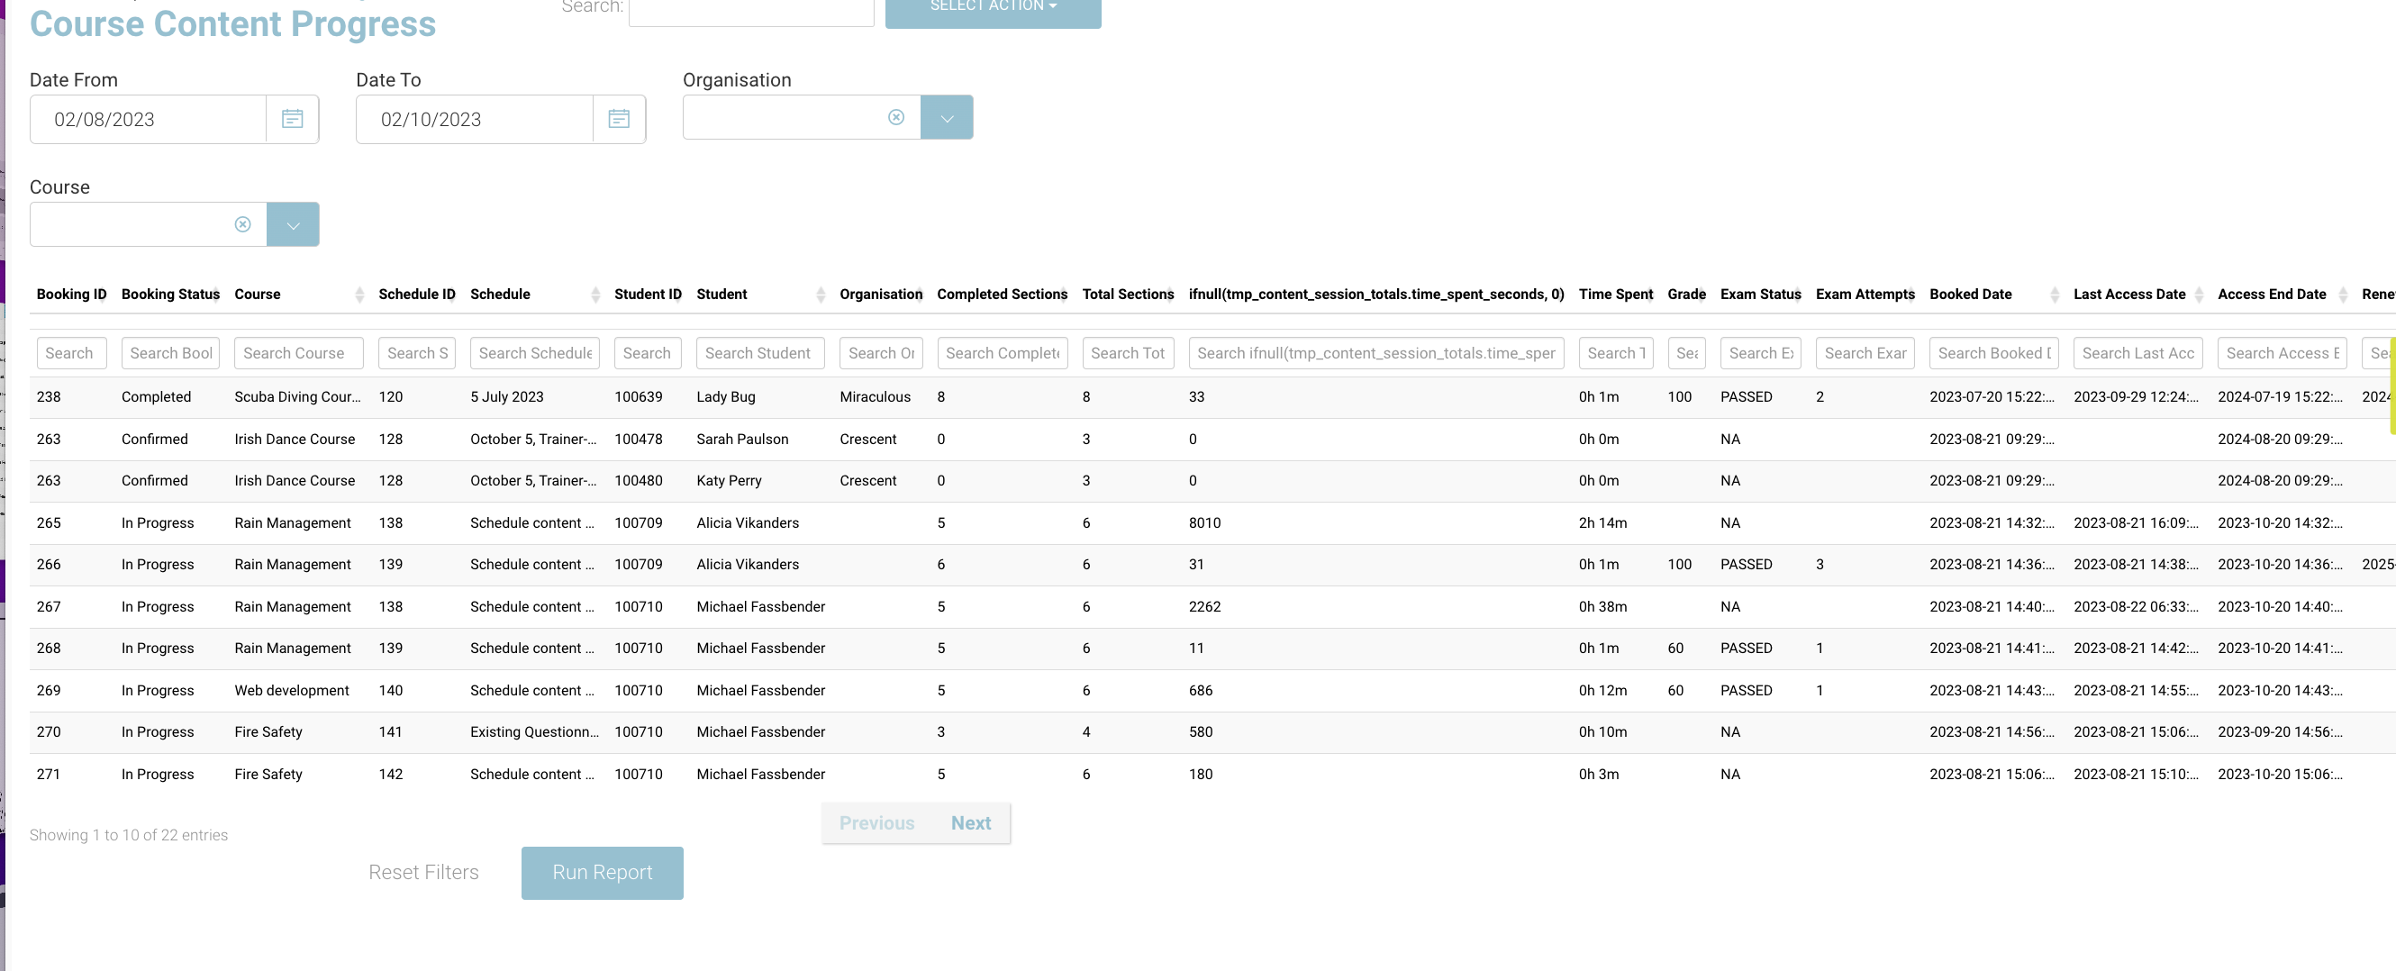Expand the Course dropdown
The width and height of the screenshot is (2396, 971).
point(293,224)
